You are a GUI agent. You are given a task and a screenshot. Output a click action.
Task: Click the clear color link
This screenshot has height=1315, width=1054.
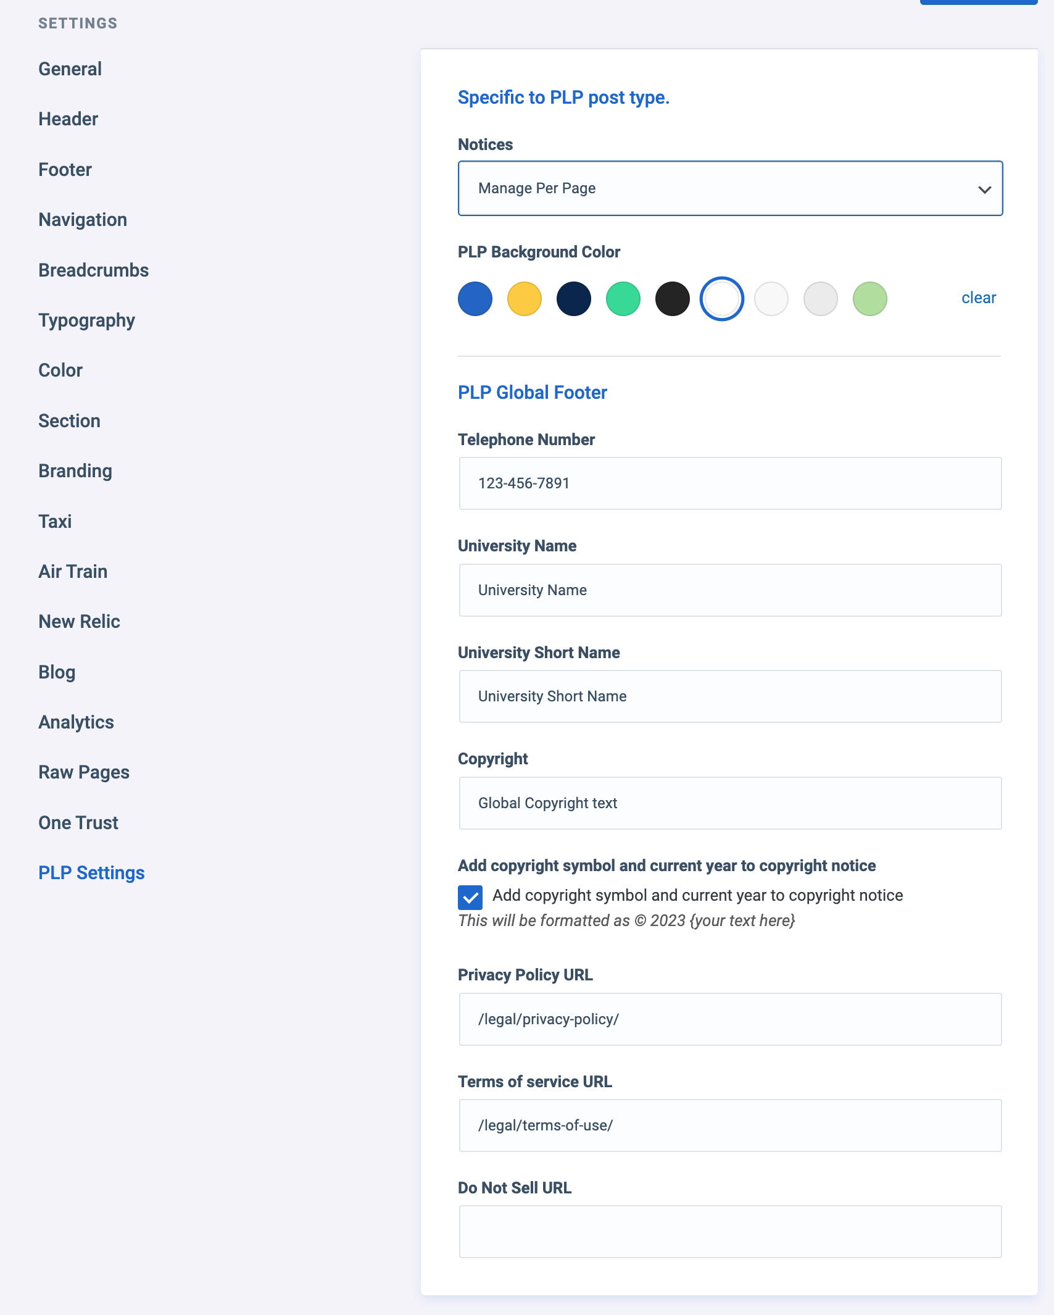pyautogui.click(x=978, y=298)
